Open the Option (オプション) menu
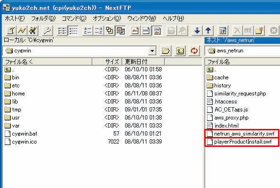The image size is (280, 188). click(107, 18)
